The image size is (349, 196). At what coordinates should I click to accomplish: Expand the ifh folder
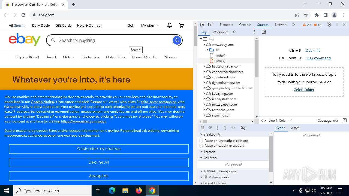(207, 50)
